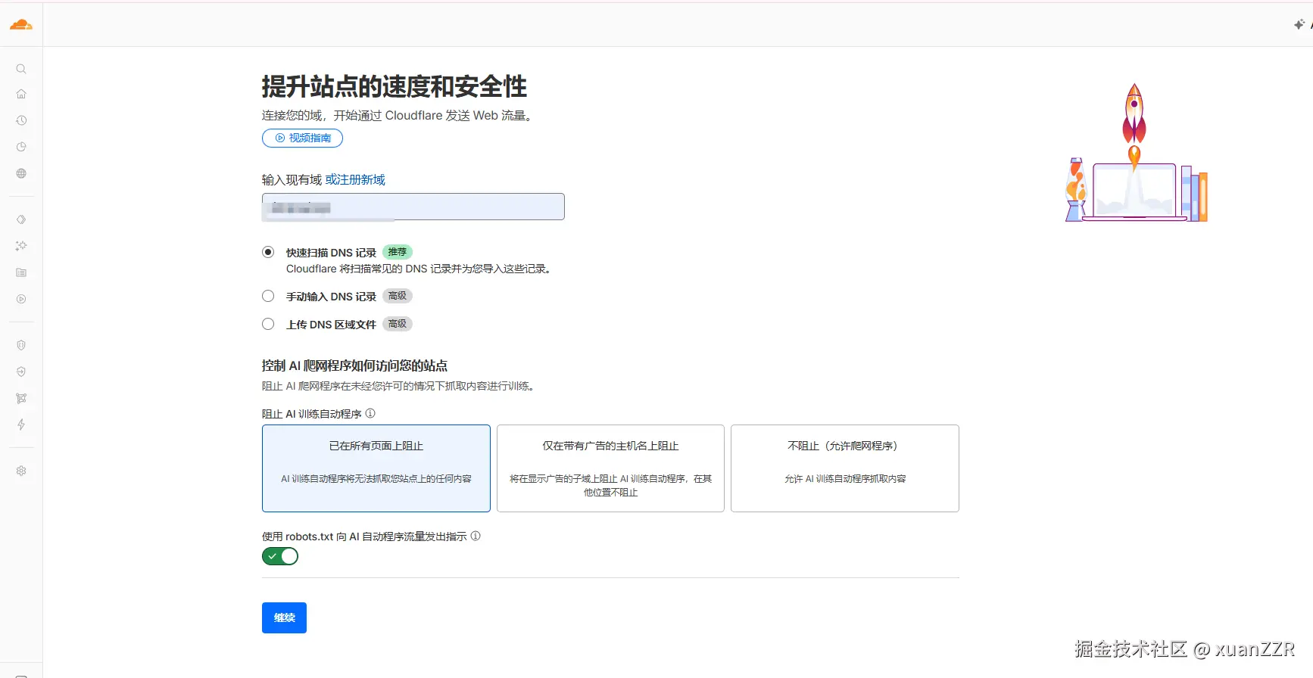The image size is (1313, 678).
Task: Select 上传 DNS 区域文件 radio option
Action: tap(268, 324)
